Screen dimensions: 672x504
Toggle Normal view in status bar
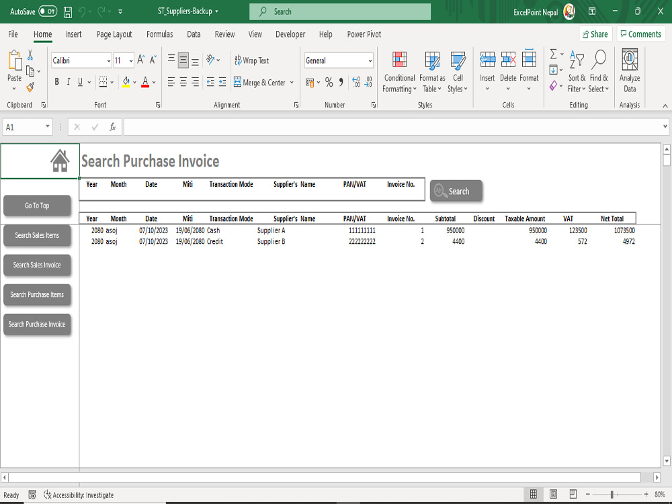(534, 495)
